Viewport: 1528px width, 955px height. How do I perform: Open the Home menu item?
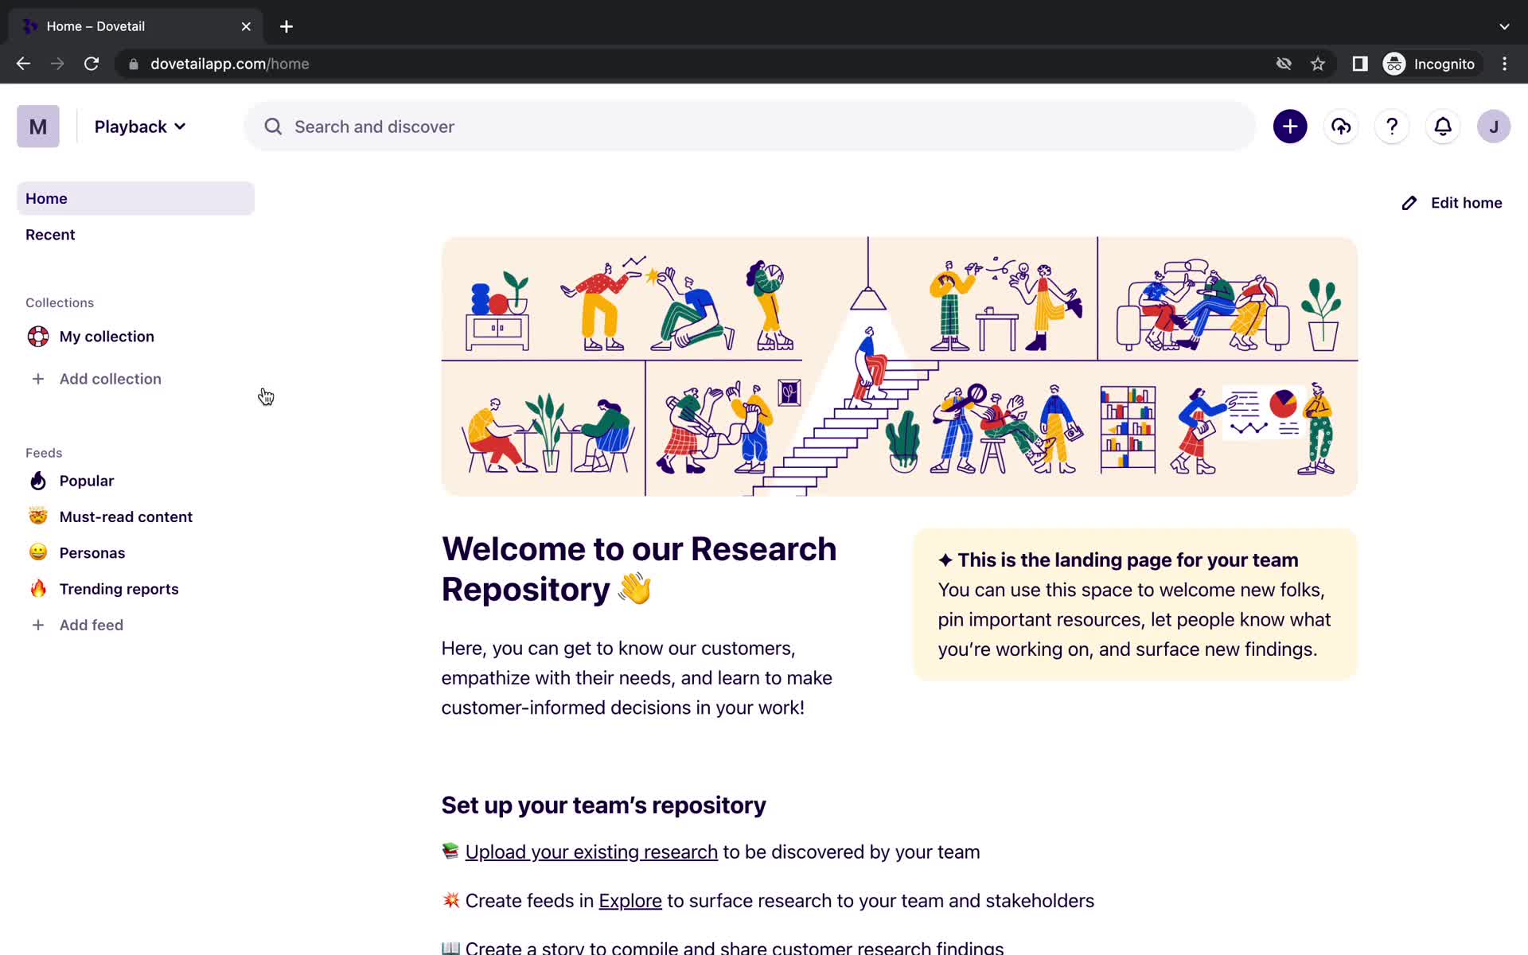click(46, 198)
